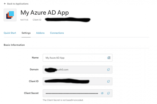
Task: Click the Domain field
Action: click(77, 70)
